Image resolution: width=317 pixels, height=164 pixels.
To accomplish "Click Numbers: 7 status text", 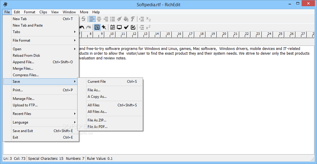I will point(75,159).
